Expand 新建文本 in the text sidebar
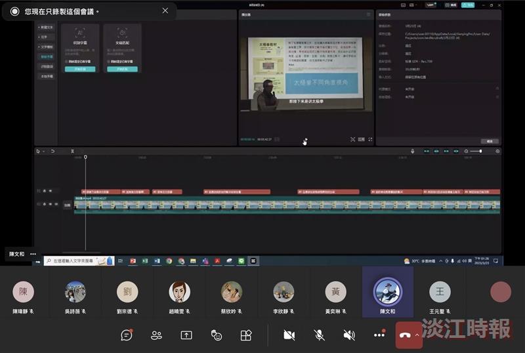This screenshot has height=353, width=525. point(46,27)
